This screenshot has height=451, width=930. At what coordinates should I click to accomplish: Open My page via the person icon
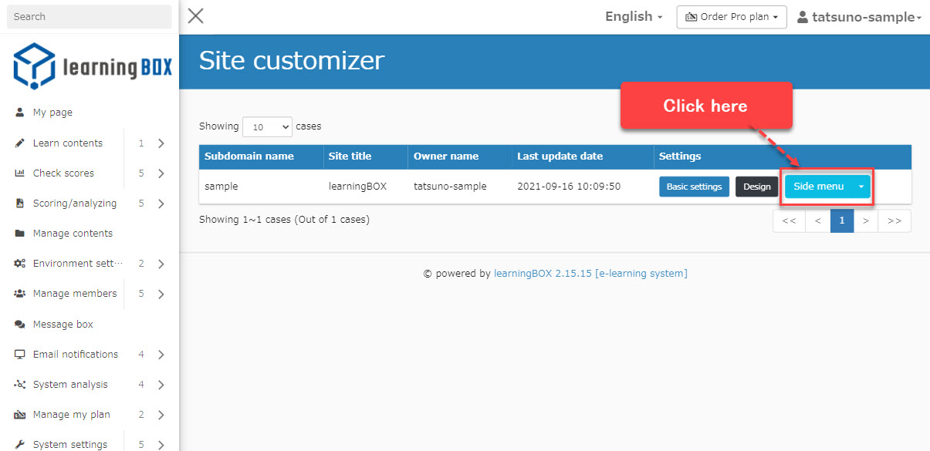pyautogui.click(x=20, y=113)
